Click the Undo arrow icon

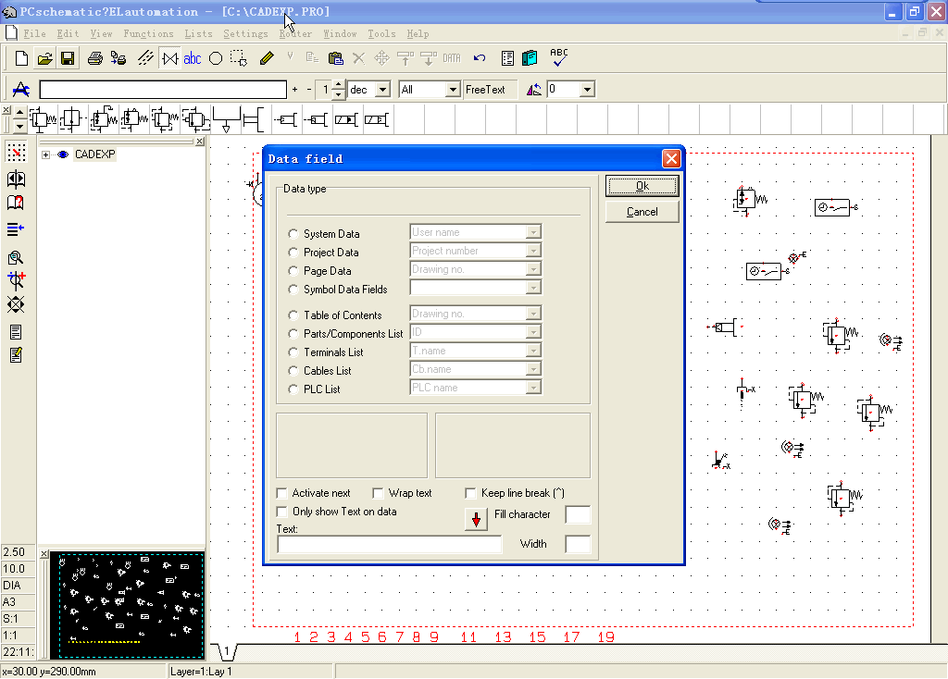click(480, 58)
